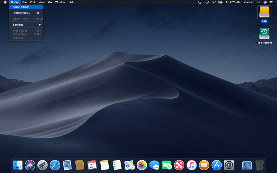Open News icon in Dock
The height and width of the screenshot is (173, 277).
179,165
